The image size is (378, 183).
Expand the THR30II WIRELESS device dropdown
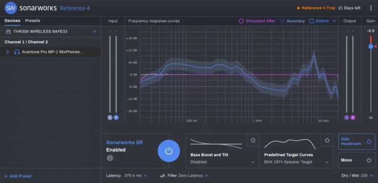click(x=95, y=32)
